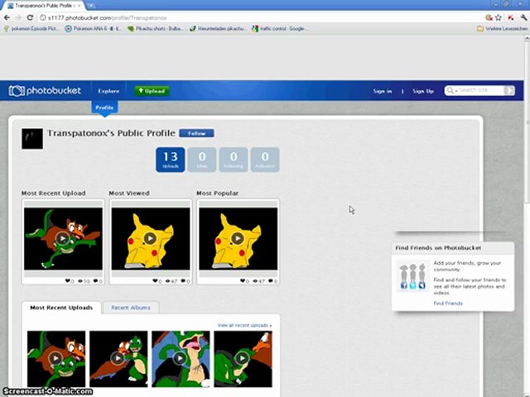This screenshot has height=397, width=530.
Task: Click the Sign in link
Action: tap(383, 91)
